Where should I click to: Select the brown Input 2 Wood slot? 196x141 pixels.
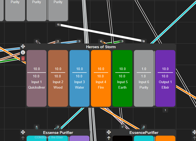[x=58, y=78]
